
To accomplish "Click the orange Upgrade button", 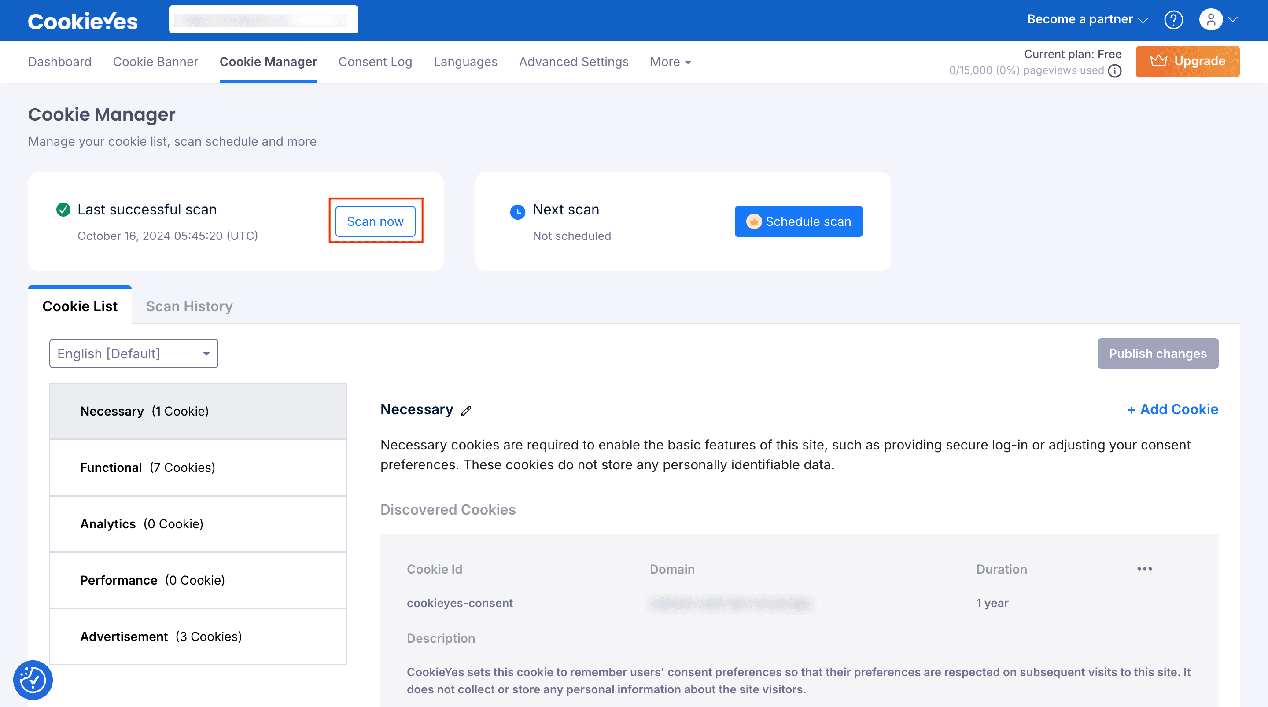I will coord(1188,62).
